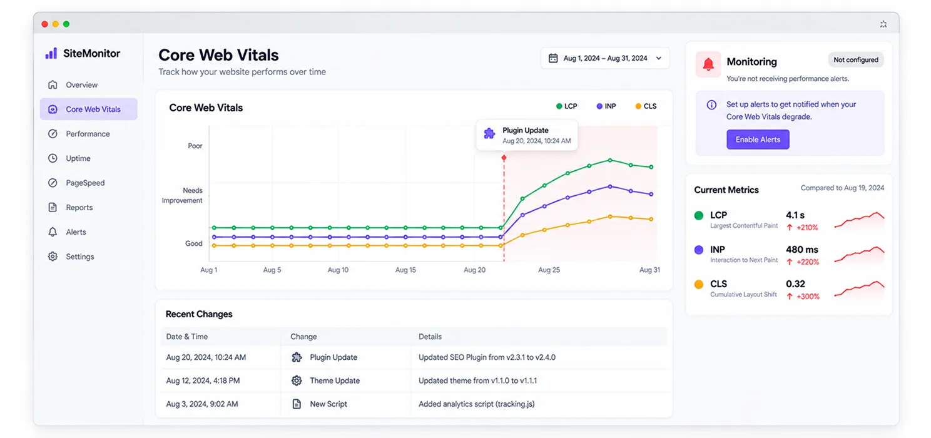Click the red Plugin Update chart marker
Image resolution: width=931 pixels, height=438 pixels.
click(504, 158)
